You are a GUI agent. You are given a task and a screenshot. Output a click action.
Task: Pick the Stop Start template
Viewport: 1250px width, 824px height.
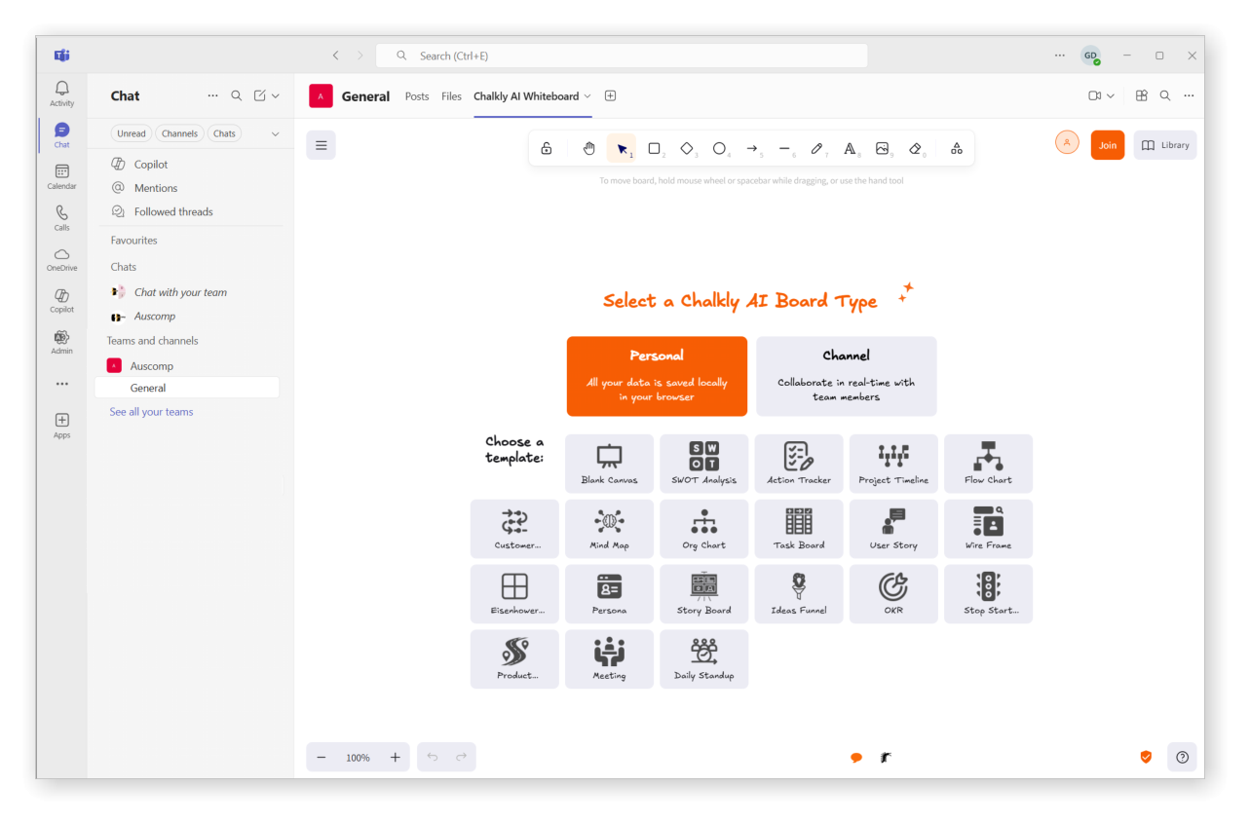(x=988, y=594)
